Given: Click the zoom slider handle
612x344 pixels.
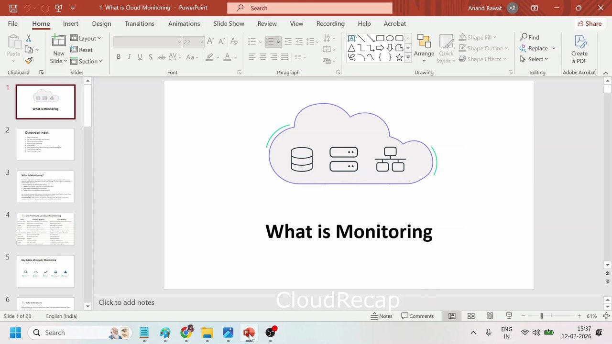Looking at the screenshot, I should (542, 316).
